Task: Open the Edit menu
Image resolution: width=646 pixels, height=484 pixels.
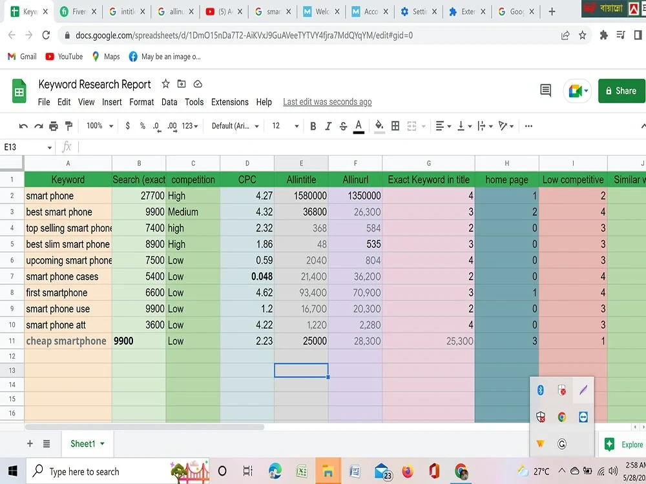Action: [64, 102]
